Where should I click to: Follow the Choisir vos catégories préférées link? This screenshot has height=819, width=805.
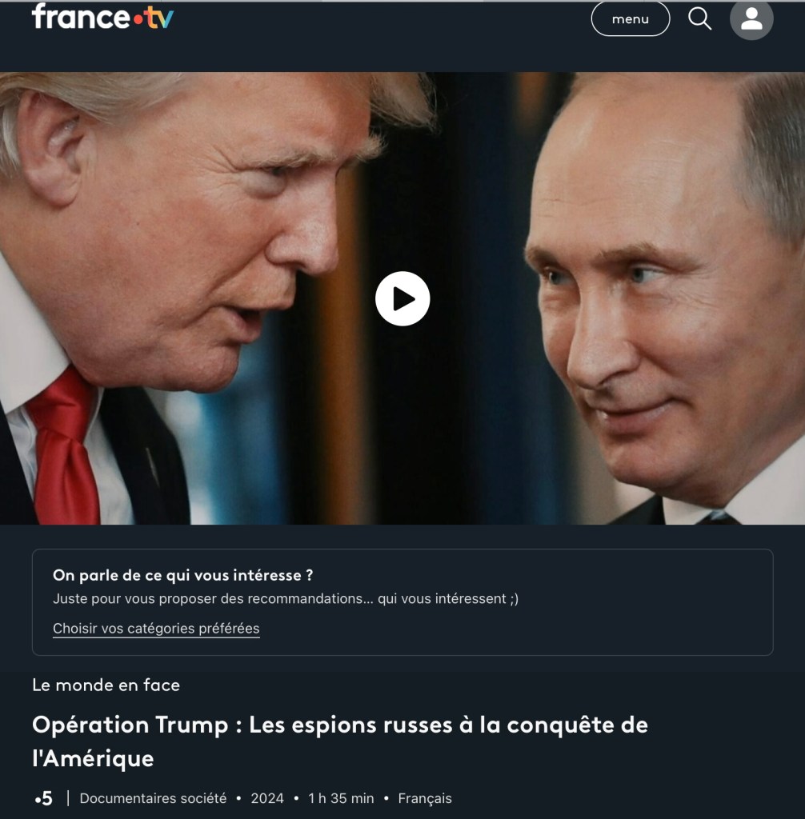point(156,629)
